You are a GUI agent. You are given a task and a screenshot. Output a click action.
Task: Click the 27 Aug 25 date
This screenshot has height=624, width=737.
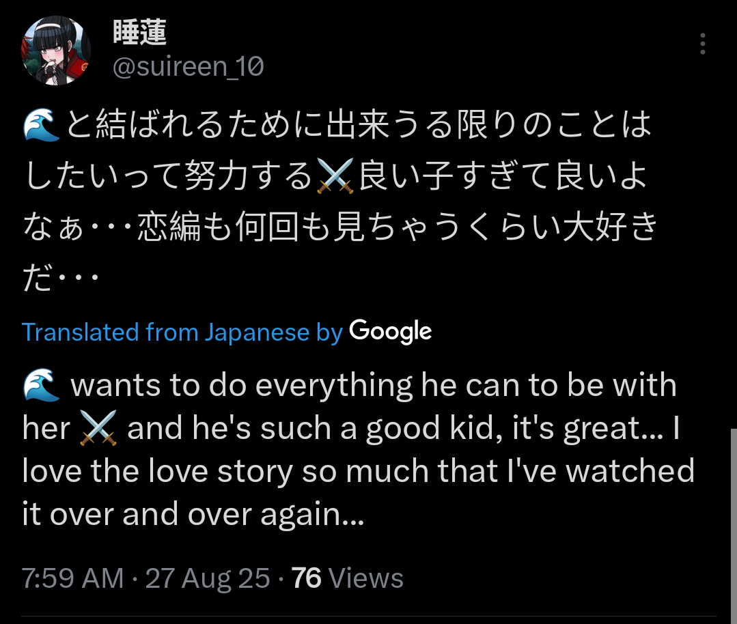coord(207,578)
